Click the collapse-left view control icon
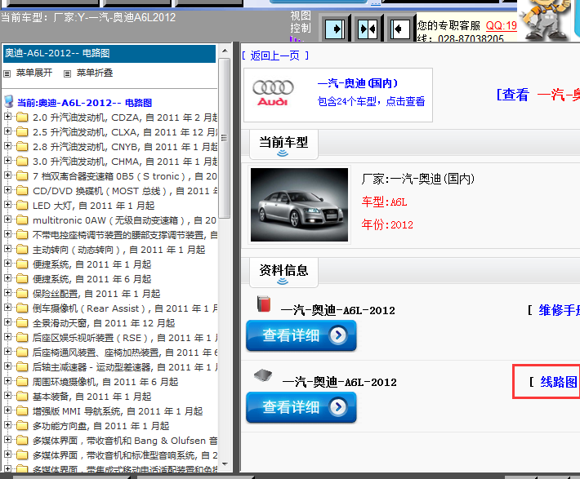 click(x=400, y=29)
